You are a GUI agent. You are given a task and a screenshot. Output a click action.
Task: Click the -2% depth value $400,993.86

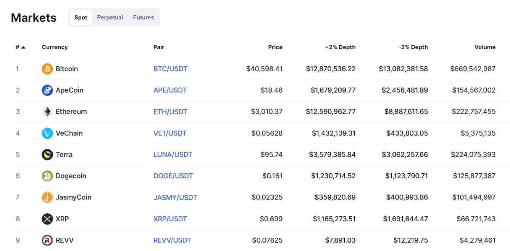coord(407,197)
